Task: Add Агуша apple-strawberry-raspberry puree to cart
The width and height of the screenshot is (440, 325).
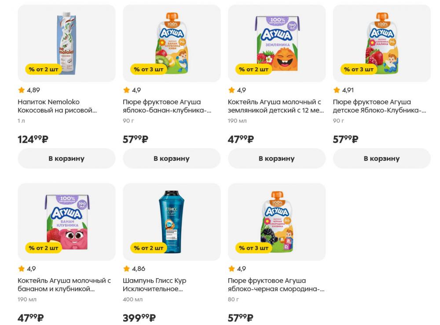Action: tap(381, 159)
